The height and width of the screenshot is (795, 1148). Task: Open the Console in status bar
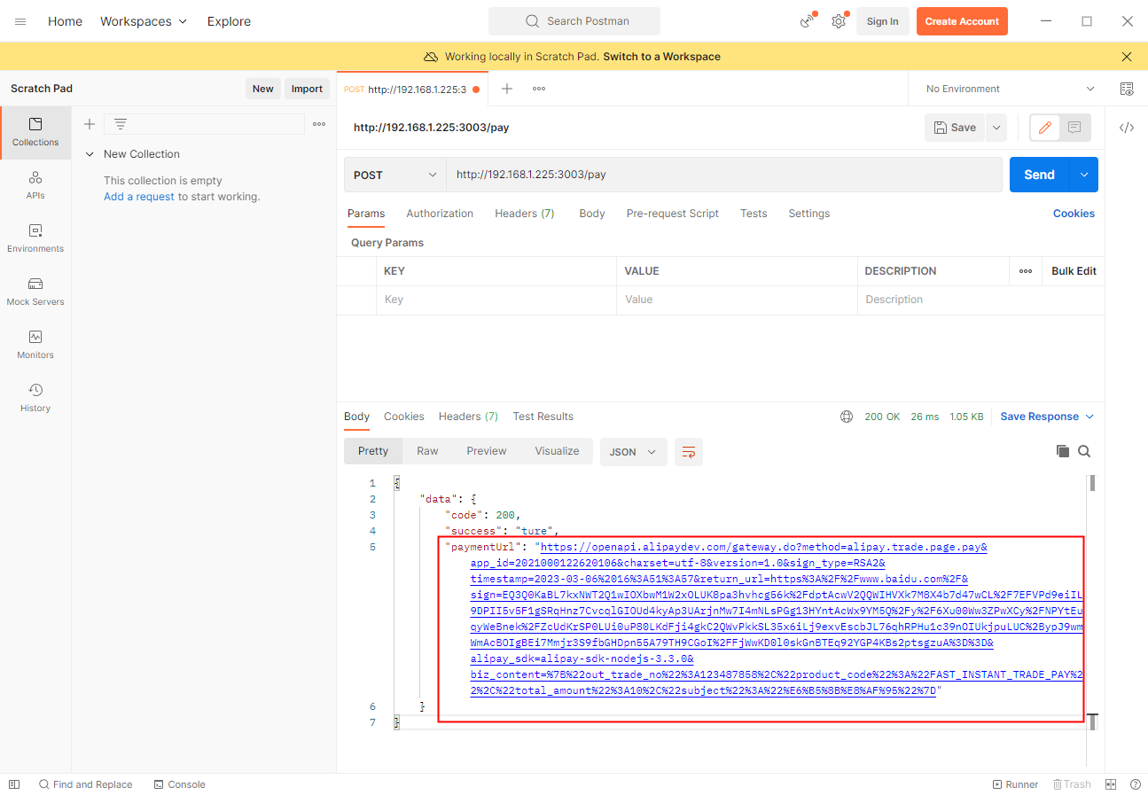179,784
